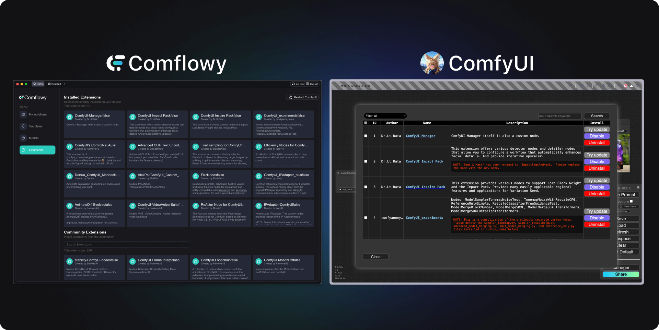
Task: Check the row 4 ComfyUI_experiments checkbox
Action: tap(366, 218)
